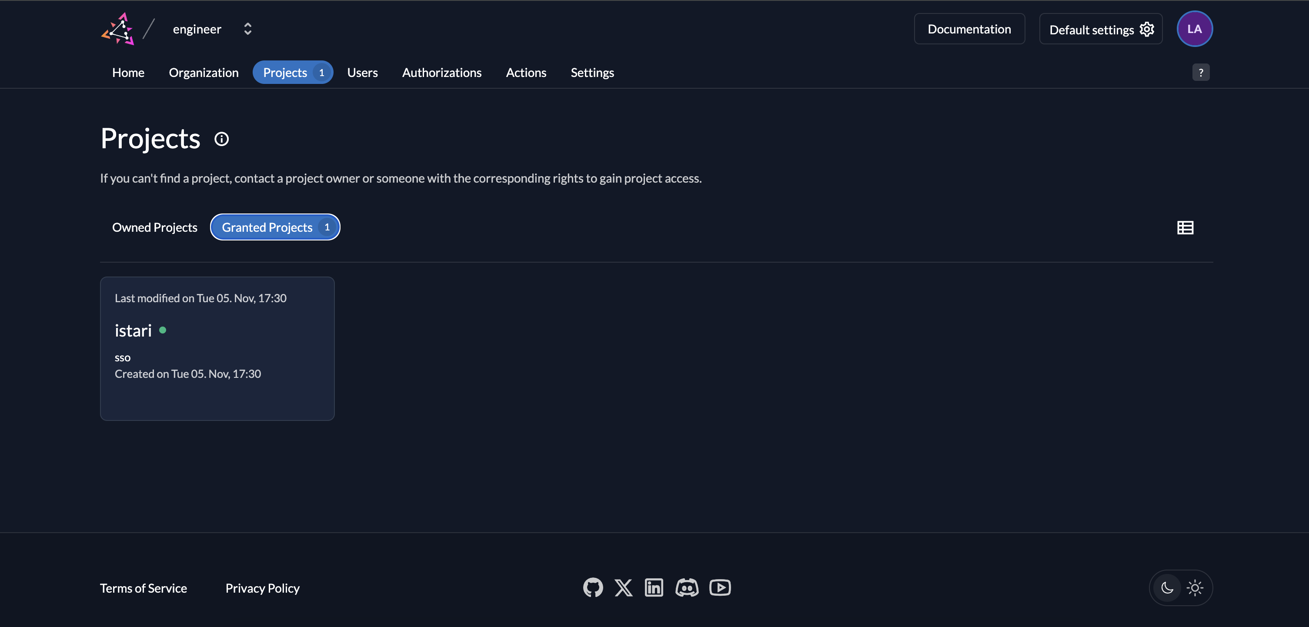This screenshot has height=627, width=1309.
Task: Open the X (Twitter) footer icon
Action: 624,587
